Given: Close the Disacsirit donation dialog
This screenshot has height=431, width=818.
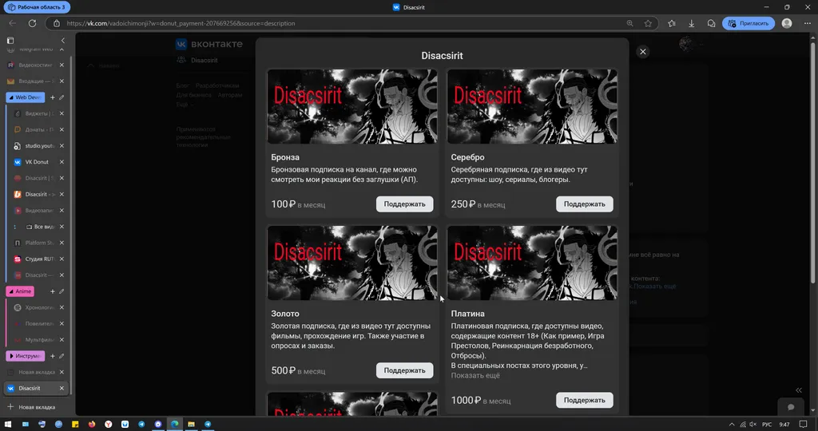Looking at the screenshot, I should pyautogui.click(x=643, y=52).
